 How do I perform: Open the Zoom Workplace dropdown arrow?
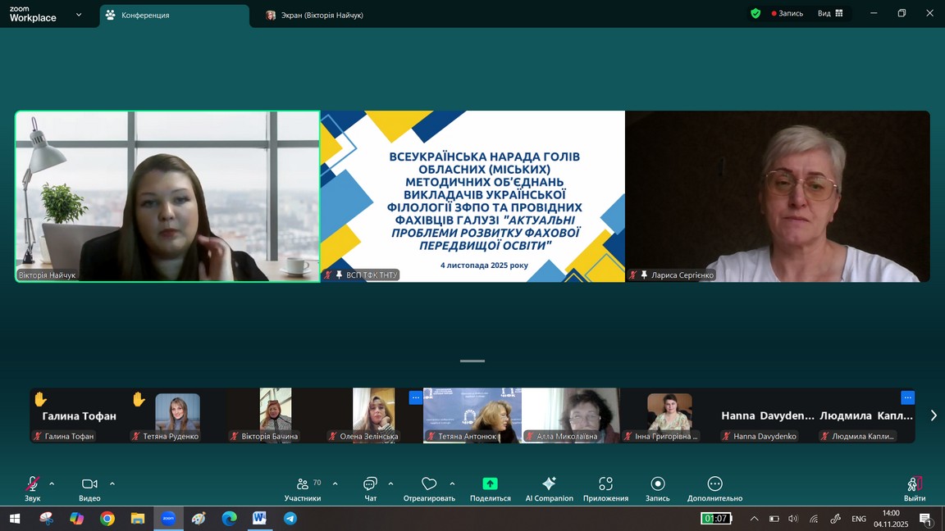(79, 14)
